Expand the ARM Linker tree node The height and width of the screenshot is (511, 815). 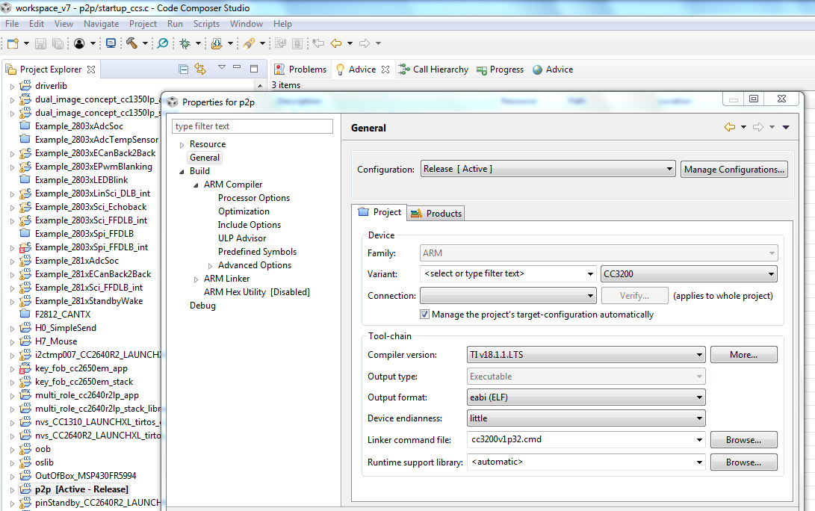[196, 279]
